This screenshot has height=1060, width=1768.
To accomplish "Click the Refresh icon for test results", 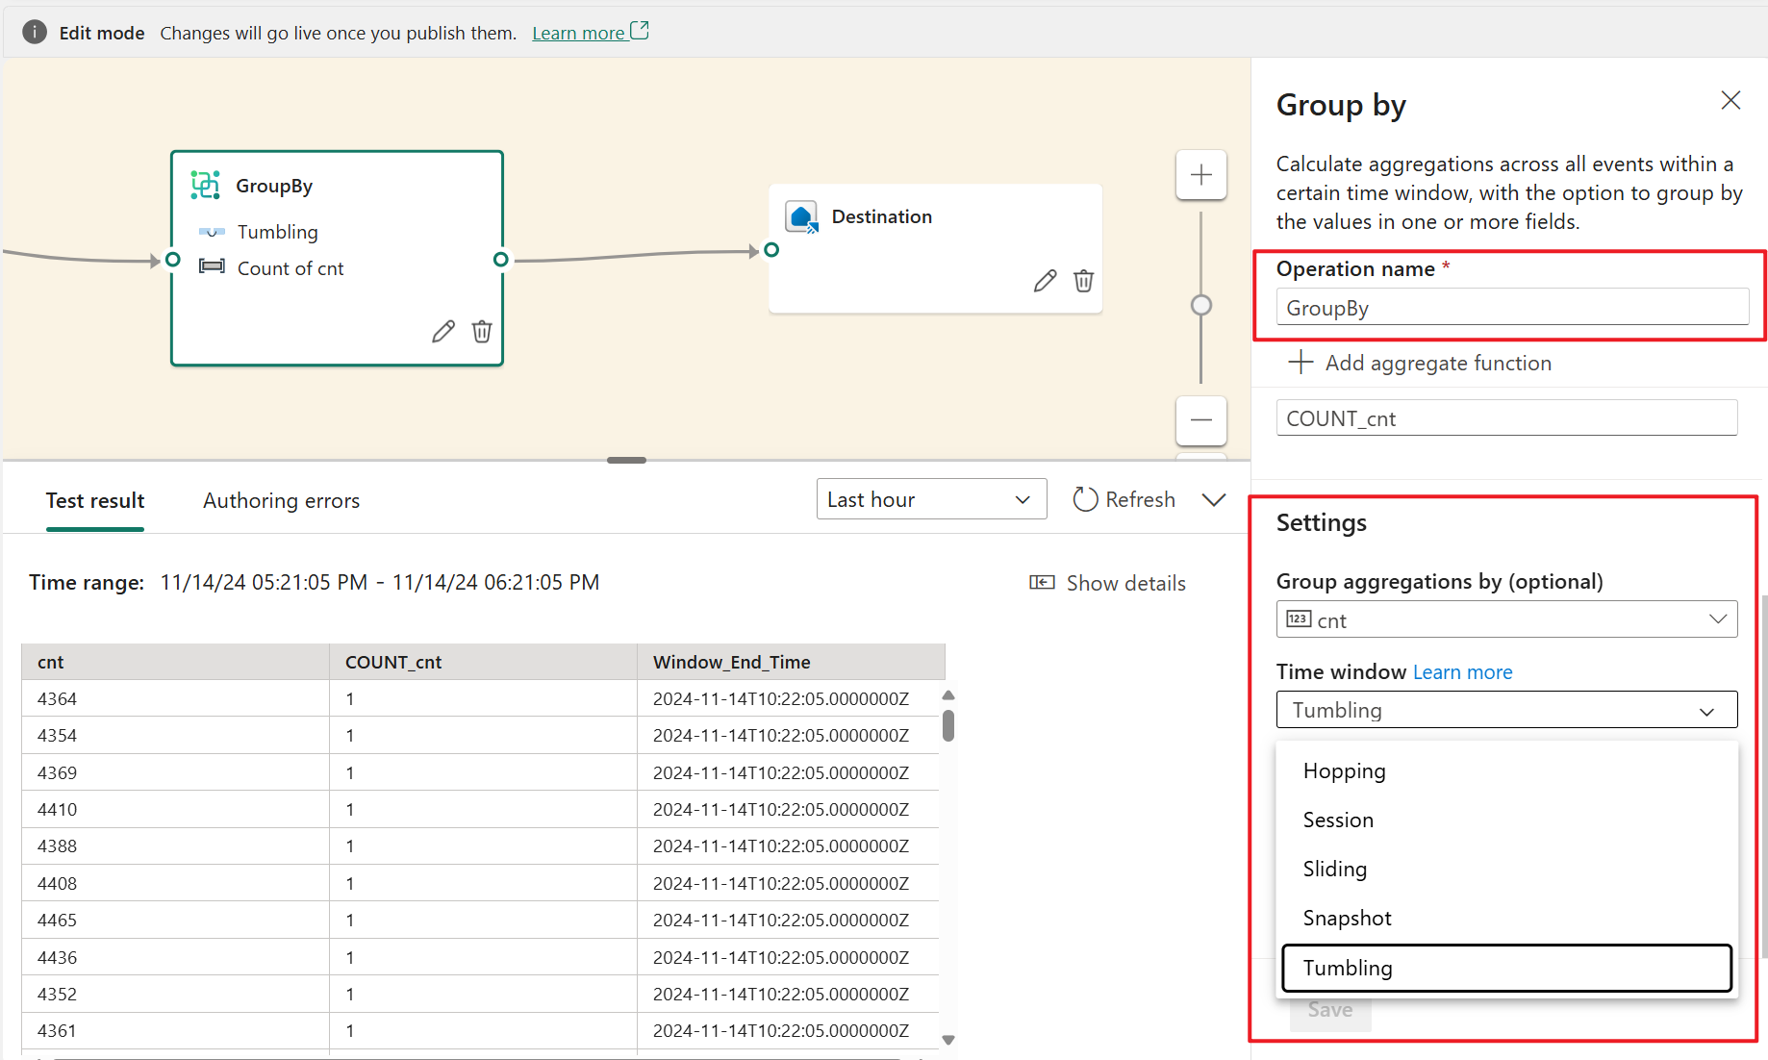I will click(1085, 499).
